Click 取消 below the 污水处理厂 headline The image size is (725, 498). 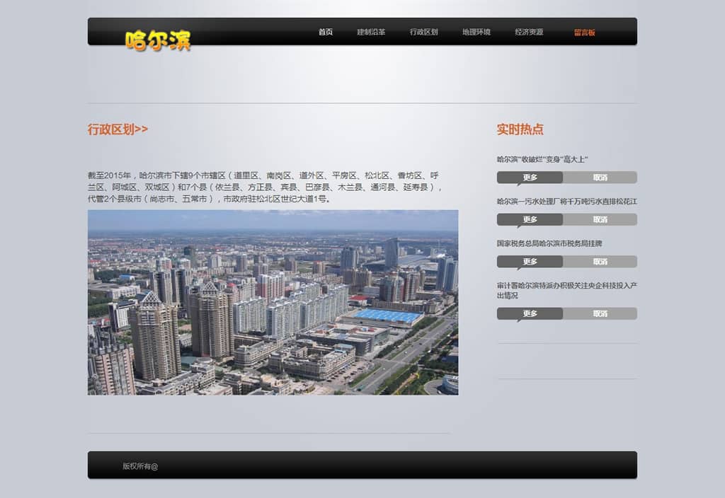coord(600,219)
